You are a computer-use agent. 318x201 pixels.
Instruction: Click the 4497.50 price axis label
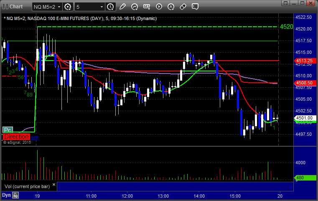pyautogui.click(x=304, y=134)
